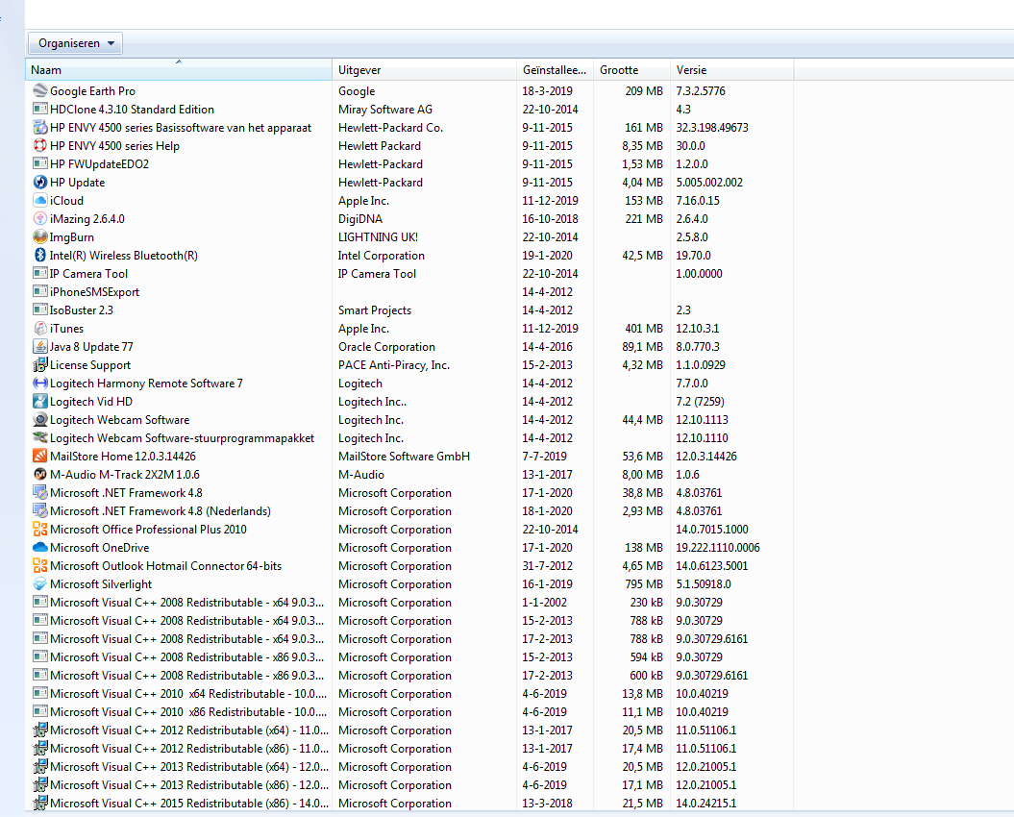Click the Microsoft Silverlight icon
Viewport: 1014px width, 817px height.
pos(40,584)
